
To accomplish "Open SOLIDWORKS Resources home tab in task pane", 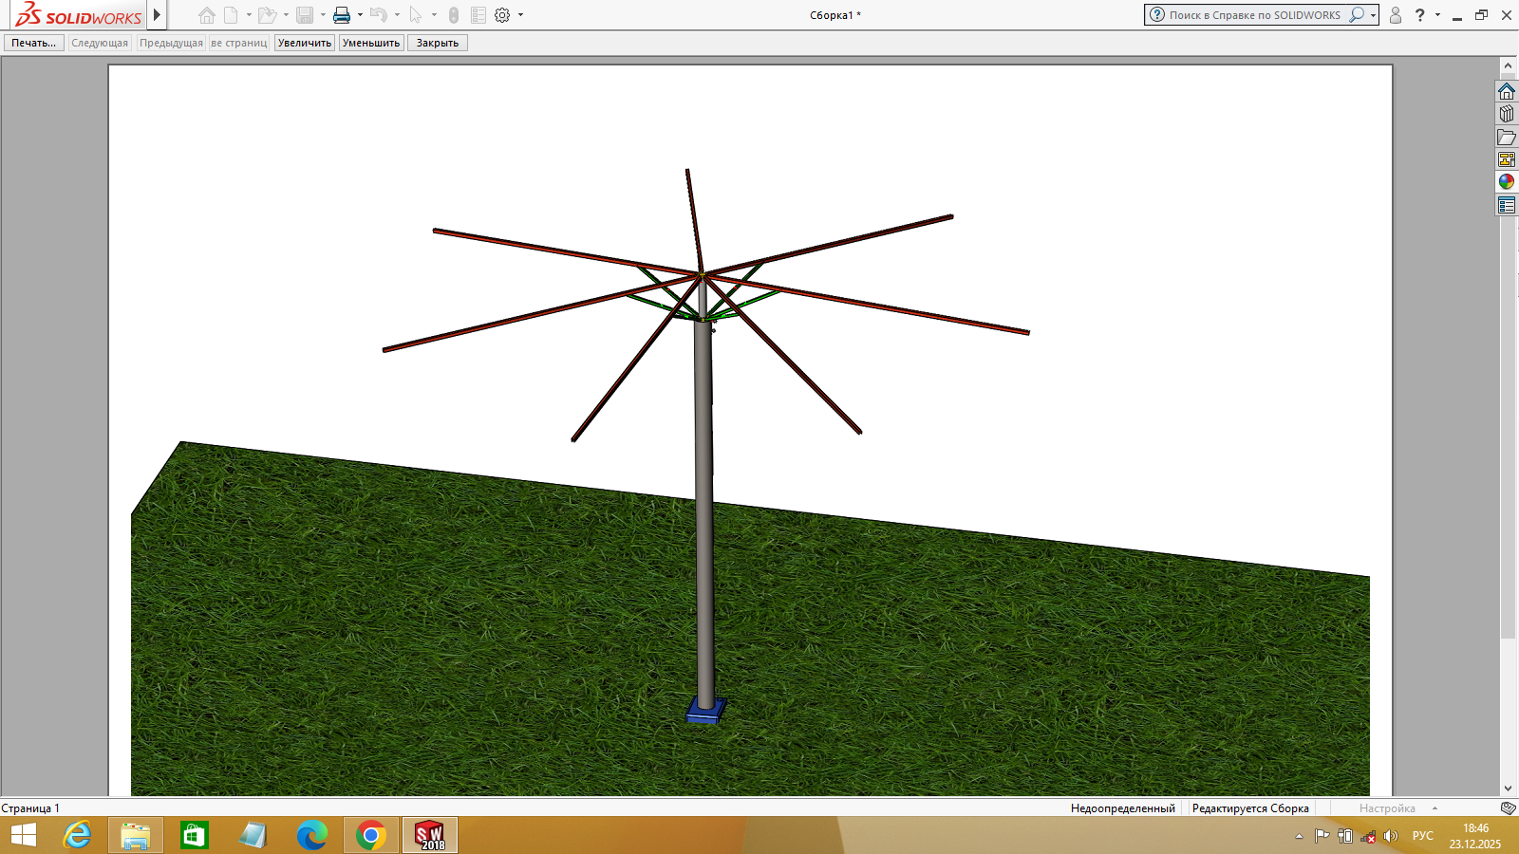I will pyautogui.click(x=1507, y=91).
